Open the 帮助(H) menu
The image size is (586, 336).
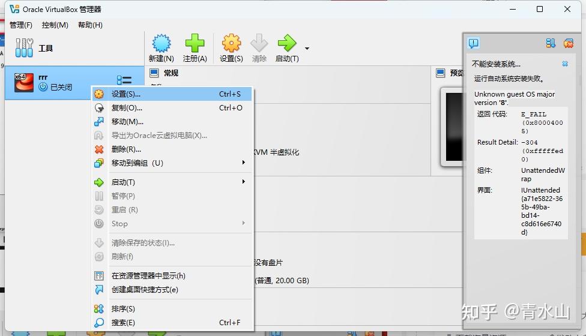point(90,25)
